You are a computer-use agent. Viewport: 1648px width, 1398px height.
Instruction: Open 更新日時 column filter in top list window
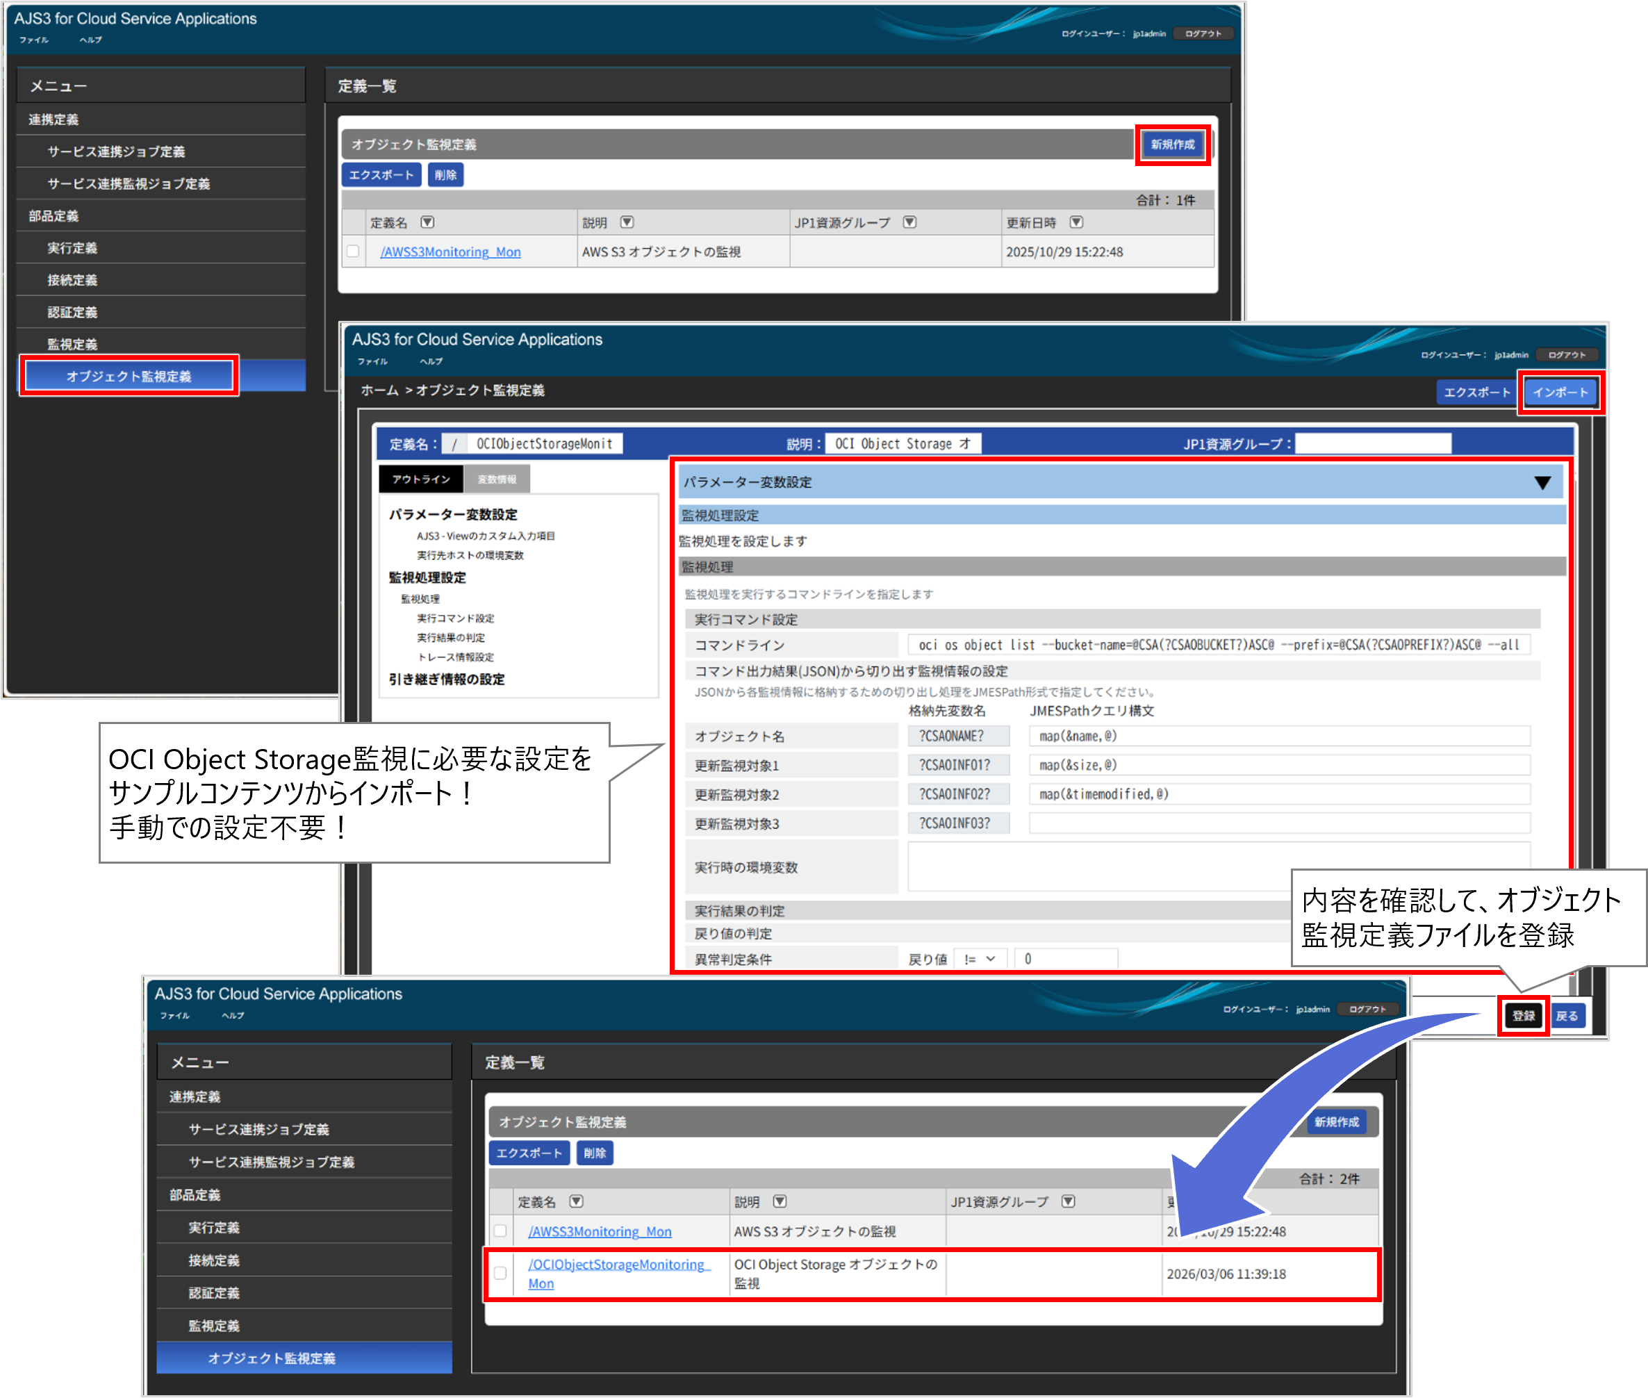(x=1076, y=223)
